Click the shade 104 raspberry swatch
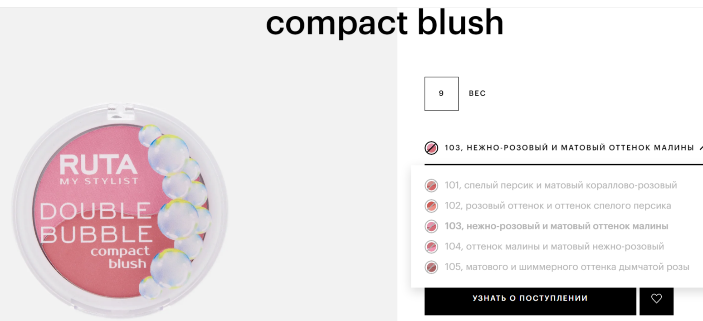This screenshot has height=321, width=703. point(431,247)
